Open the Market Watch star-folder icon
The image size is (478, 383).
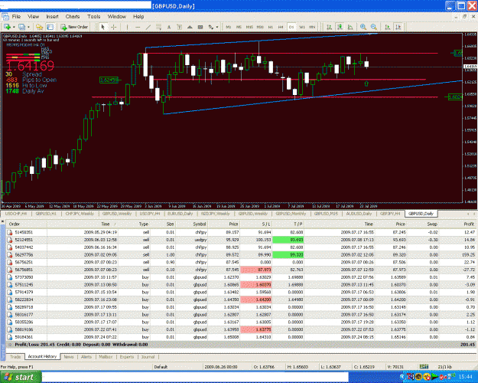[39, 27]
